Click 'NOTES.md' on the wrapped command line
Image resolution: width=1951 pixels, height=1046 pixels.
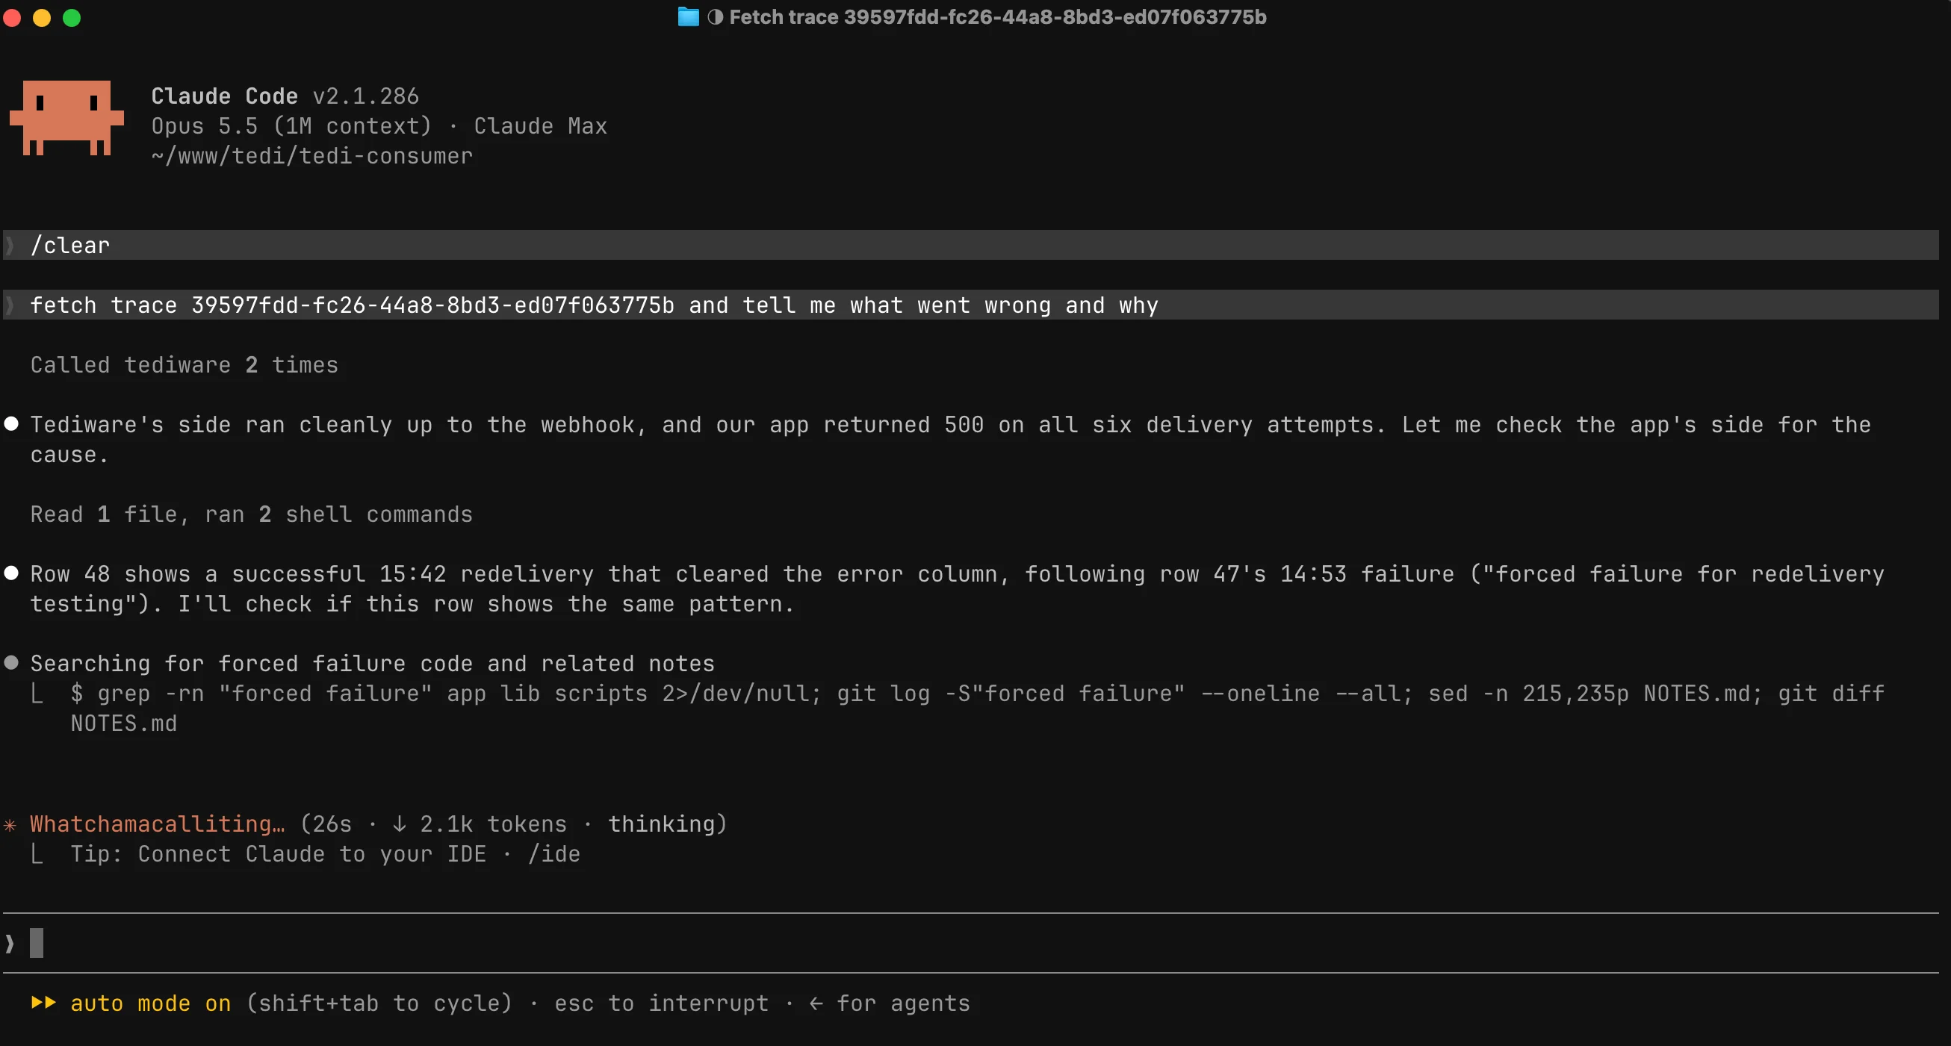(123, 723)
